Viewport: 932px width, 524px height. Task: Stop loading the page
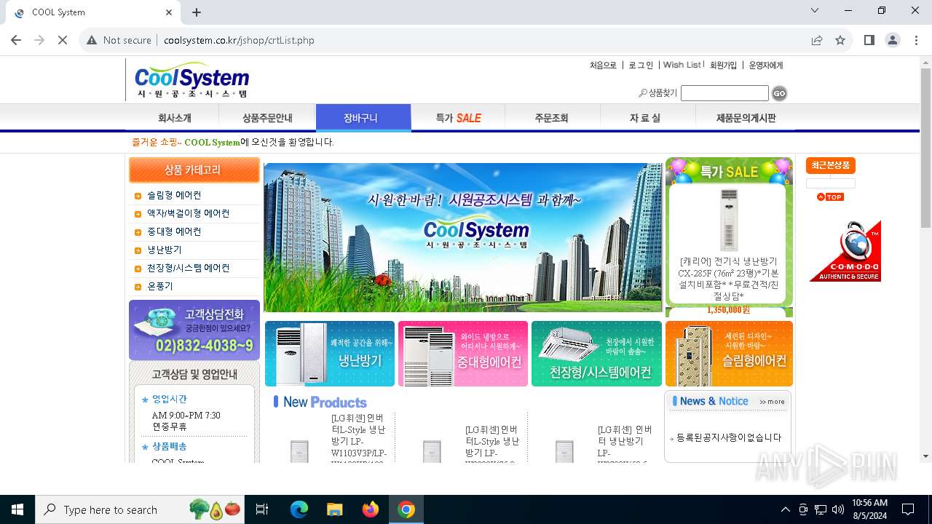(x=63, y=40)
